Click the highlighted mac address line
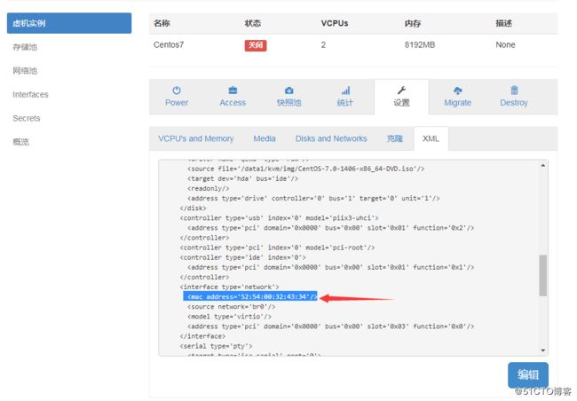Screen dimensions: 577x401 [x=250, y=296]
